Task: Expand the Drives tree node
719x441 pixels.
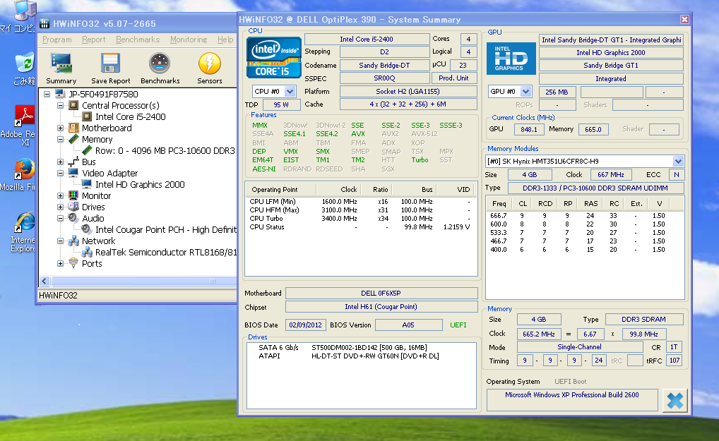Action: [x=61, y=207]
